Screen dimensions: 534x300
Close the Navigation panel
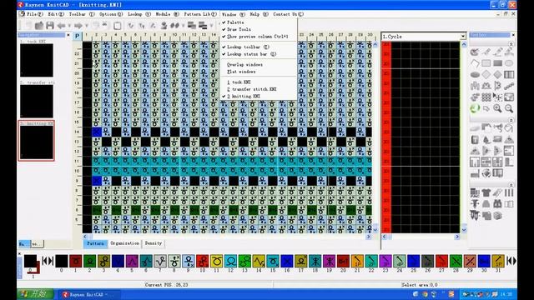68,35
